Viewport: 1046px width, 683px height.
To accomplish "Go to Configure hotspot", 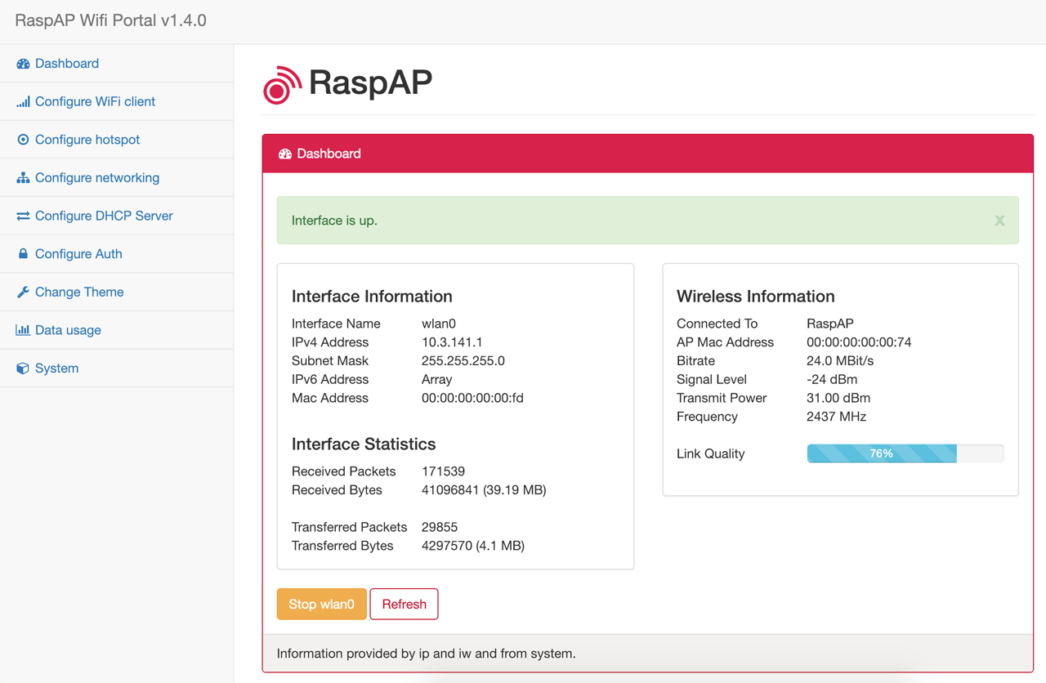I will pos(117,140).
